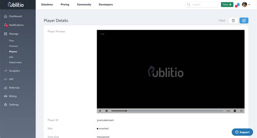Open Watermarks under Manage
The image size is (257, 138).
click(15, 62)
